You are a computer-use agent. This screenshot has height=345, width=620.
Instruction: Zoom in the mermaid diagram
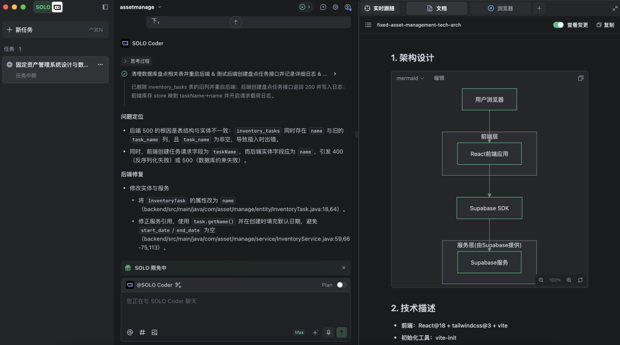click(x=569, y=280)
